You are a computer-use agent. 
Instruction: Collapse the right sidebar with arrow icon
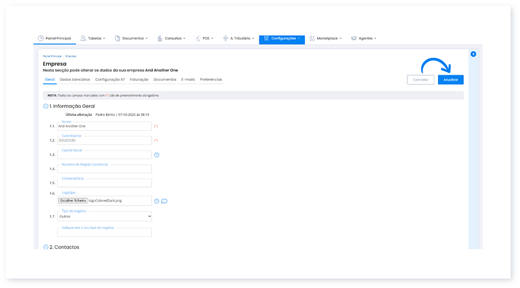473,54
